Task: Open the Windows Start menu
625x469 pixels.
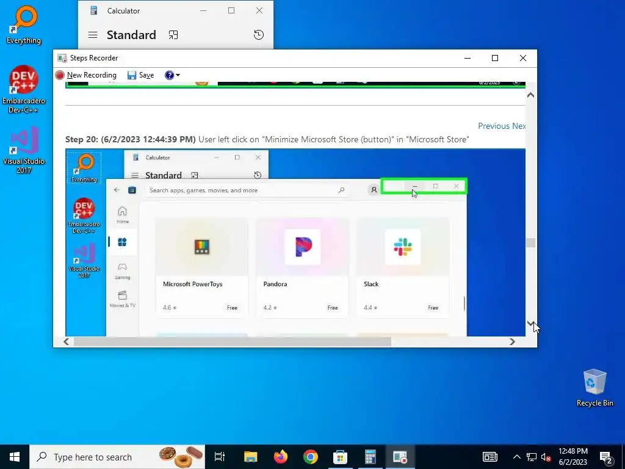Action: click(x=15, y=457)
